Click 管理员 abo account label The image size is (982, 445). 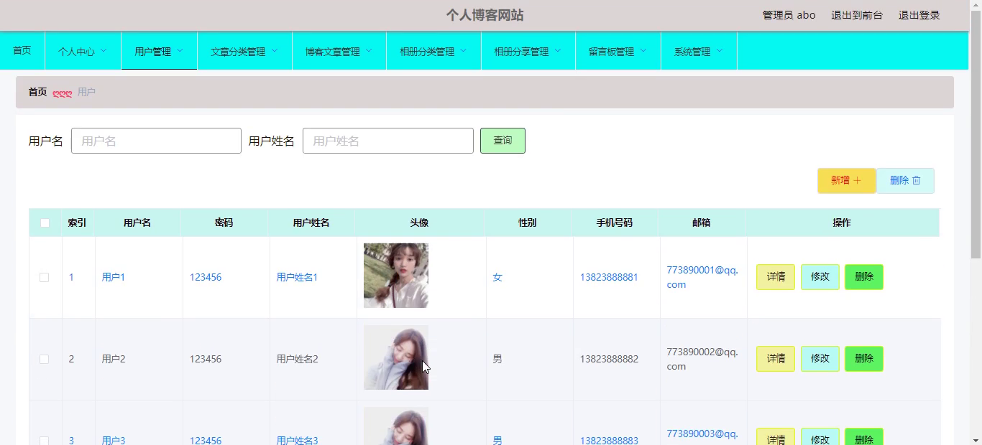pos(789,15)
